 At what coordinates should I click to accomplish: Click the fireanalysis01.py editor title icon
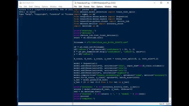75,3
